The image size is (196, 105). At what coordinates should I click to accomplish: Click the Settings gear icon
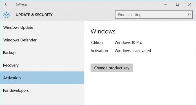pyautogui.click(x=6, y=15)
